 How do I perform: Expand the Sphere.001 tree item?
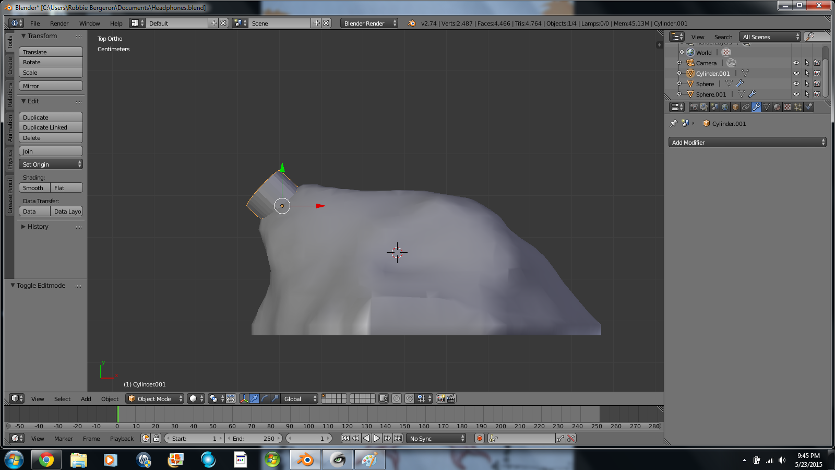point(679,94)
